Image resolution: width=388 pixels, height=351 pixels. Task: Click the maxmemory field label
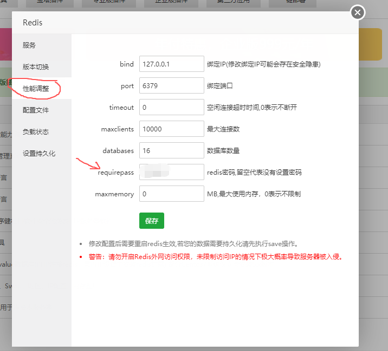pos(114,194)
